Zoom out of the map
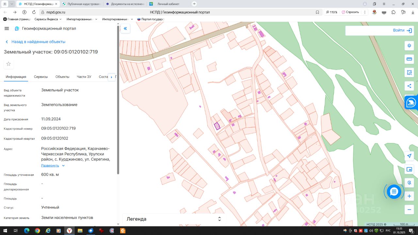The height and width of the screenshot is (235, 418). click(x=409, y=209)
